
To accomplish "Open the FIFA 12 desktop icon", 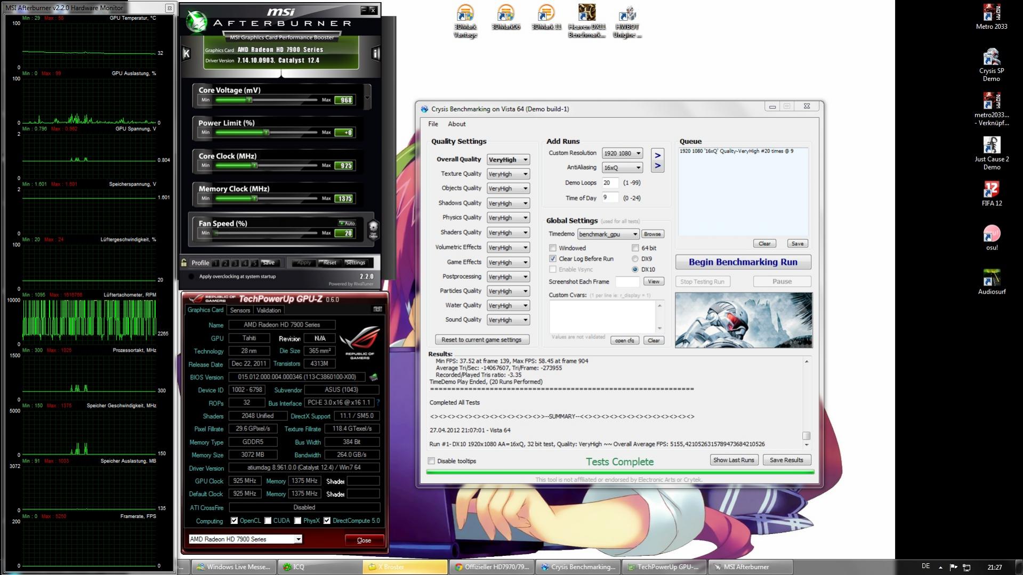I will tap(992, 193).
